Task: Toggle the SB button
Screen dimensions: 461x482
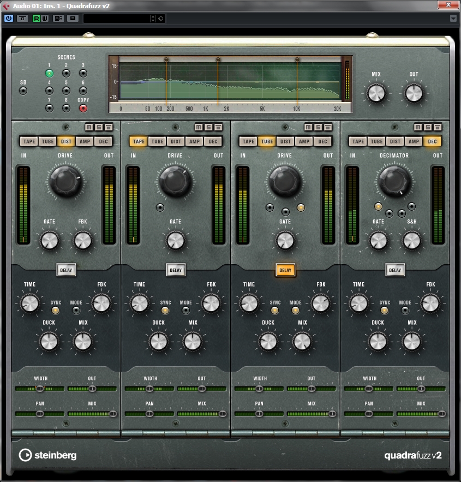Action: 23,91
